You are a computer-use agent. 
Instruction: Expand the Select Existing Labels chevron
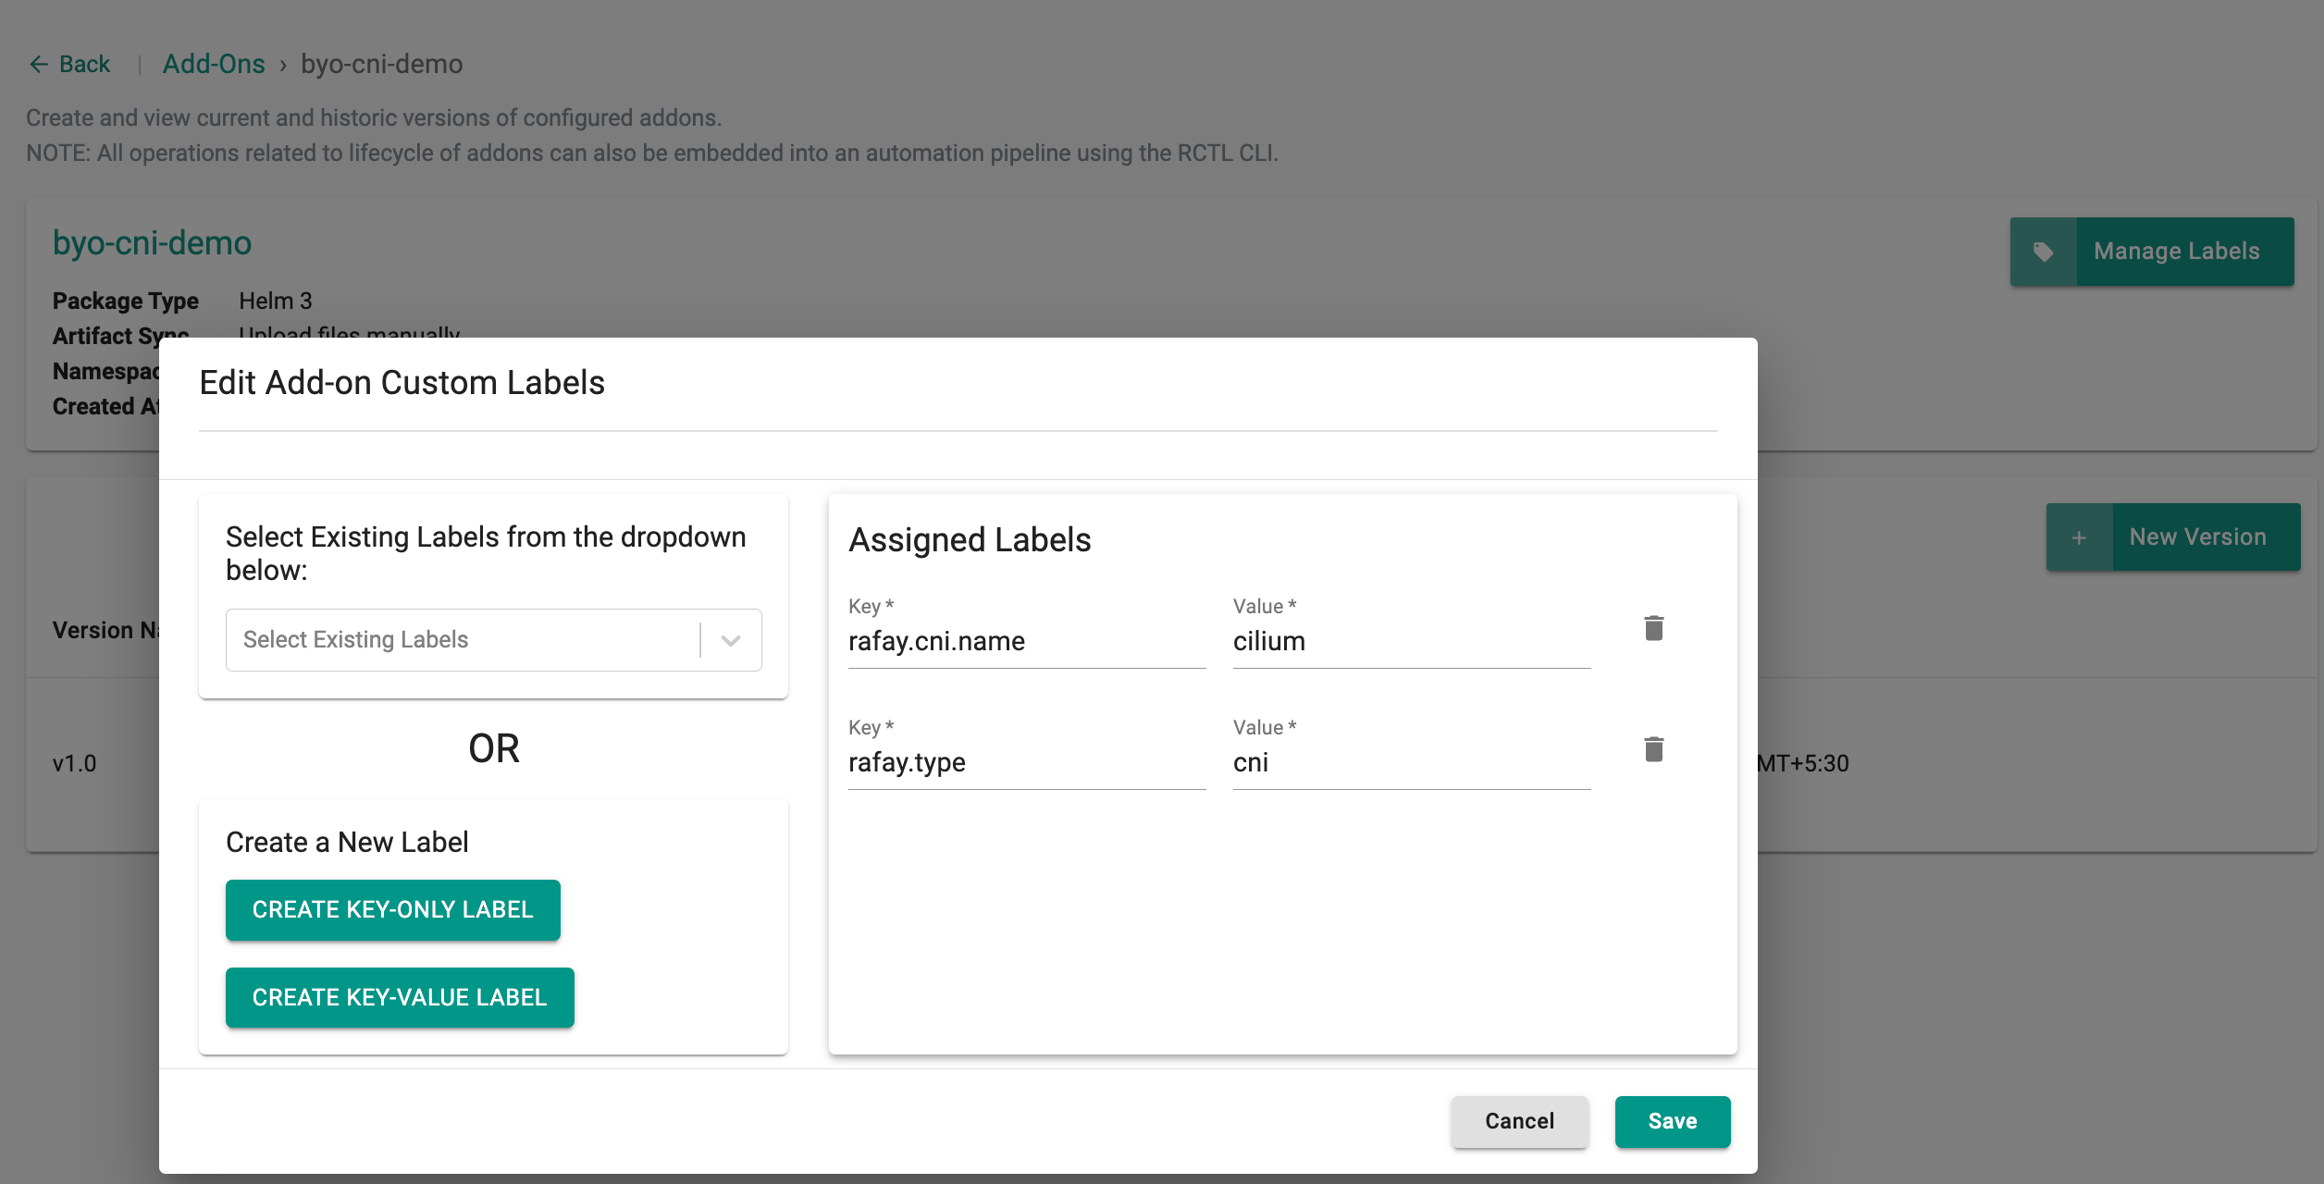tap(731, 640)
